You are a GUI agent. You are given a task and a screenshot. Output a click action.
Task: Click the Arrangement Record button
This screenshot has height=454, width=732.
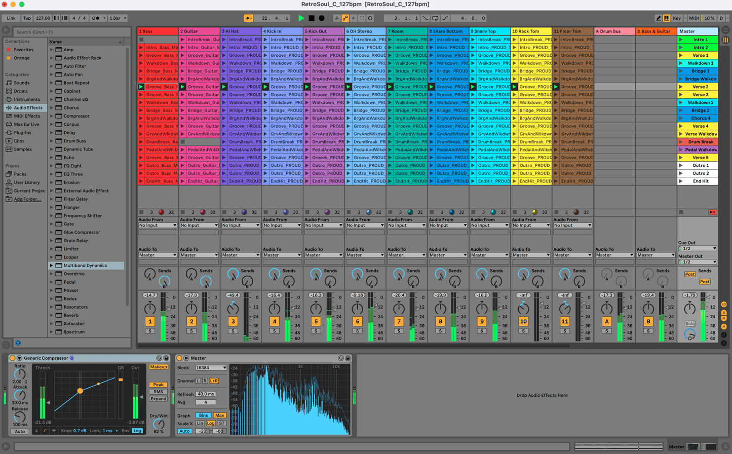point(322,18)
